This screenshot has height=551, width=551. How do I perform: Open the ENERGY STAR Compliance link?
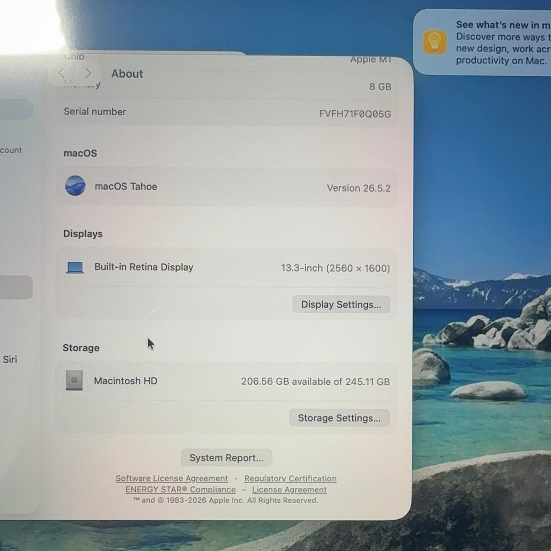[180, 489]
